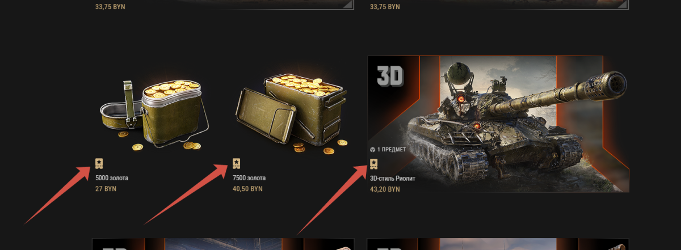
Task: Open the 7500 золота product title
Action: tap(249, 178)
